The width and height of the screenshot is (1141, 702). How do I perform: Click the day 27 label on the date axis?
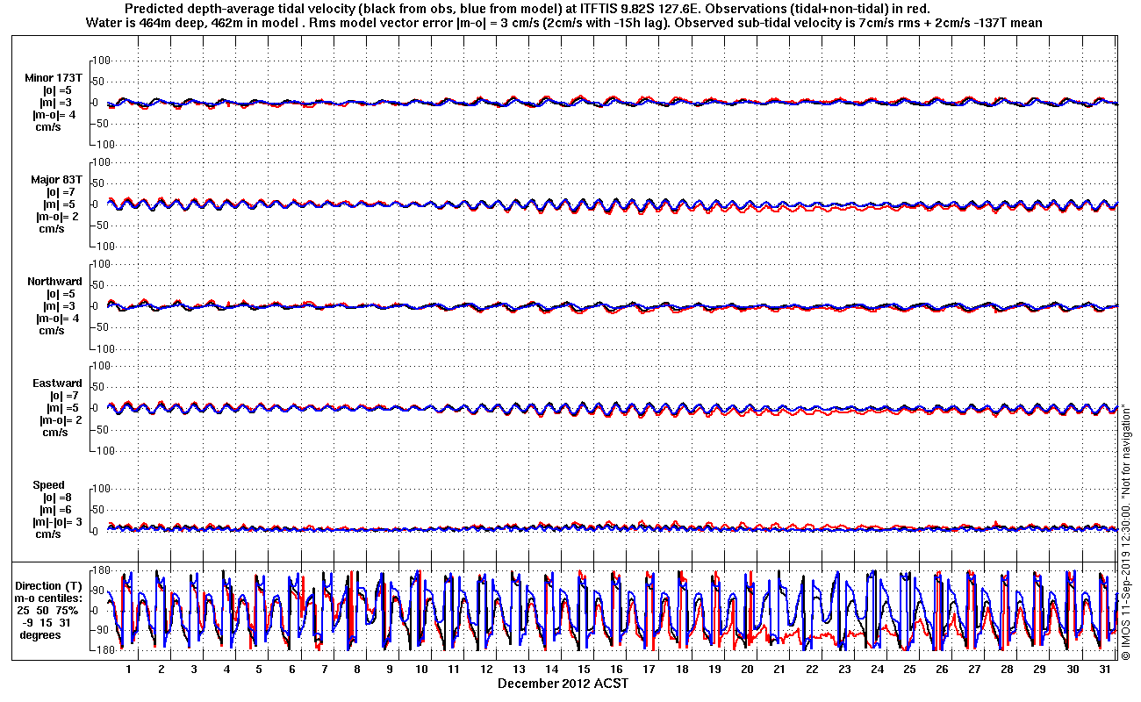point(974,669)
